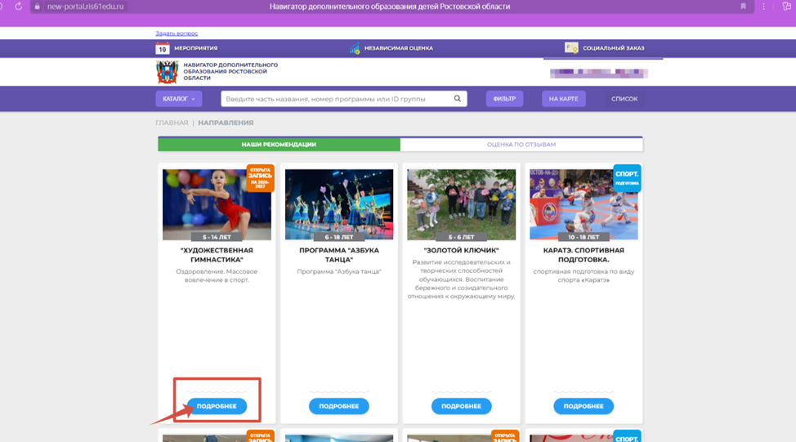Click the Программа Азбука танца title
Screen dimensions: 796x442
click(339, 255)
